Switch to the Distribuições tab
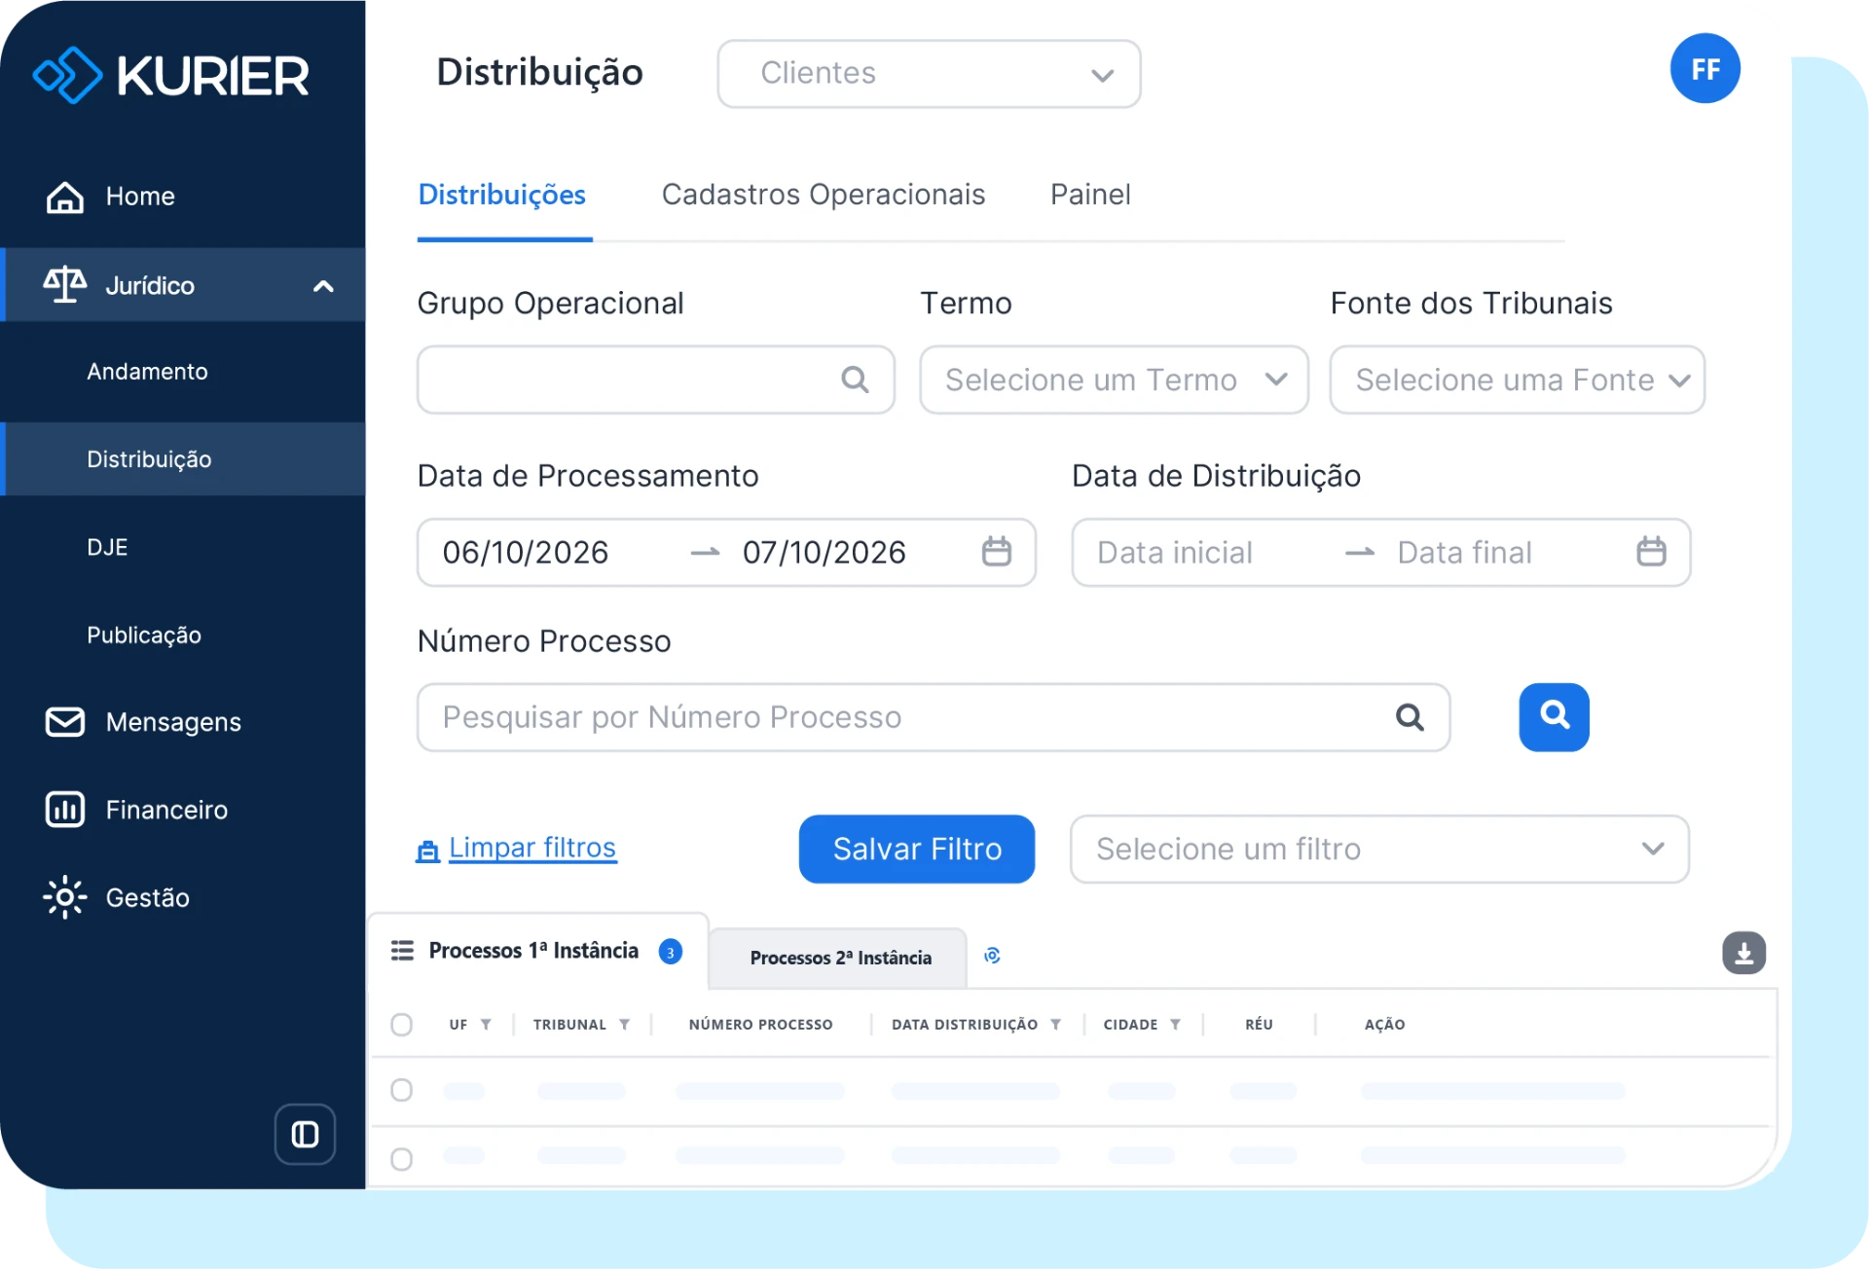Viewport: 1869px width, 1269px height. 502,195
